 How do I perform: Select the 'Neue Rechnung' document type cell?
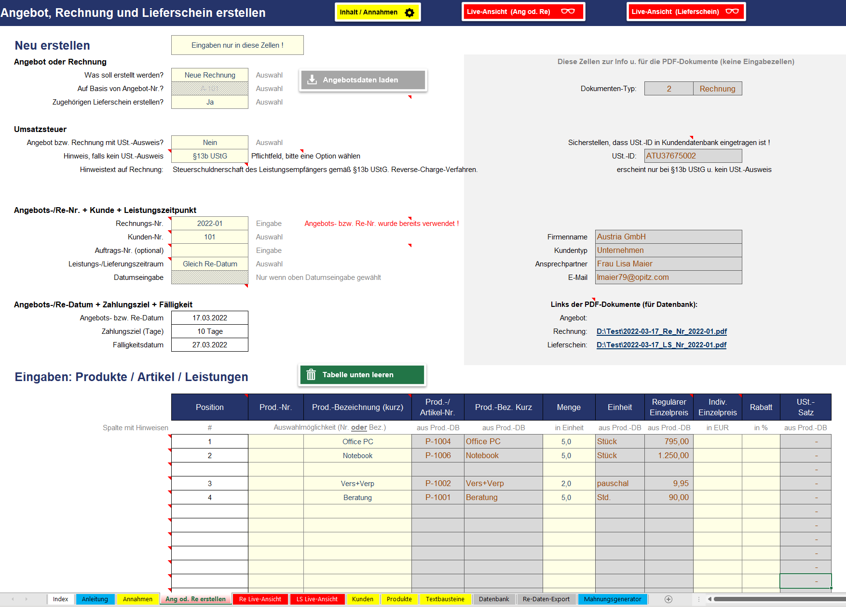pos(210,75)
